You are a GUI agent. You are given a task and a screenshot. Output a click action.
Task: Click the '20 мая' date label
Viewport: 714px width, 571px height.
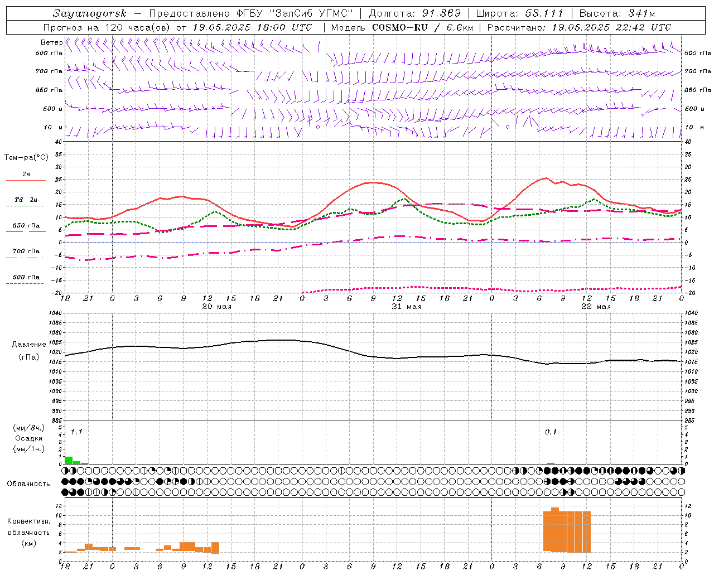(x=216, y=307)
